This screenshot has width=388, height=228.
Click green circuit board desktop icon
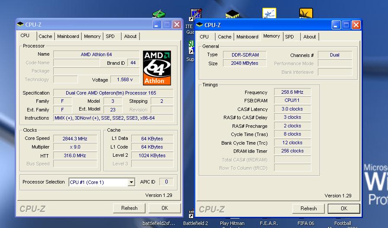(x=158, y=14)
